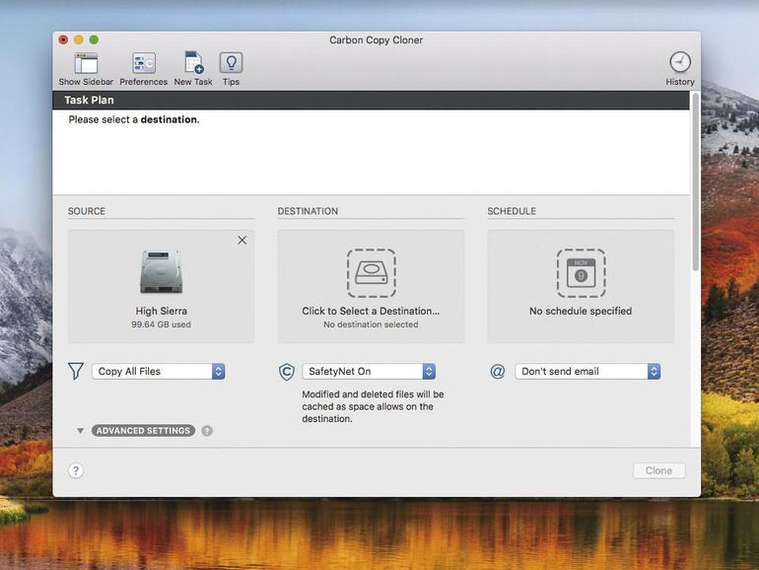Open the History clock icon
Image resolution: width=759 pixels, height=570 pixels.
coord(679,62)
